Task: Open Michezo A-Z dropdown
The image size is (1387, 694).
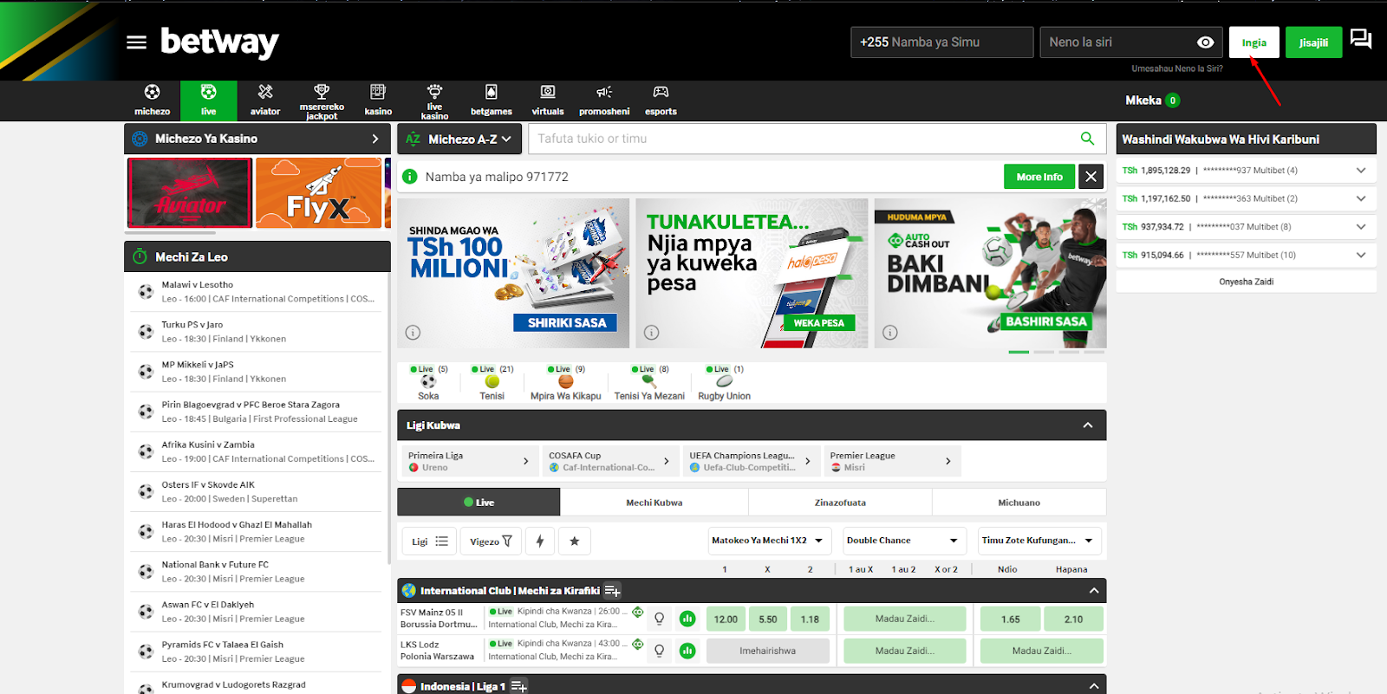Action: 459,139
